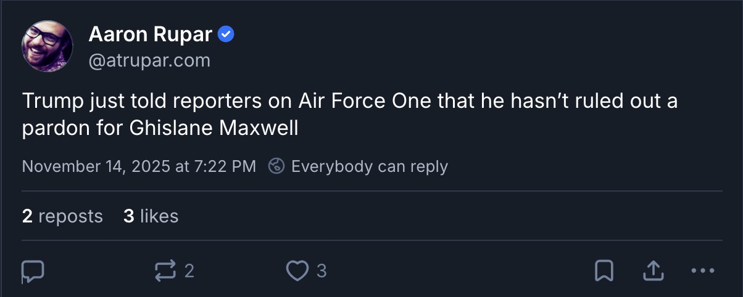This screenshot has width=743, height=297.
Task: Open Aaron Rupar's profile picture
Action: tap(48, 46)
